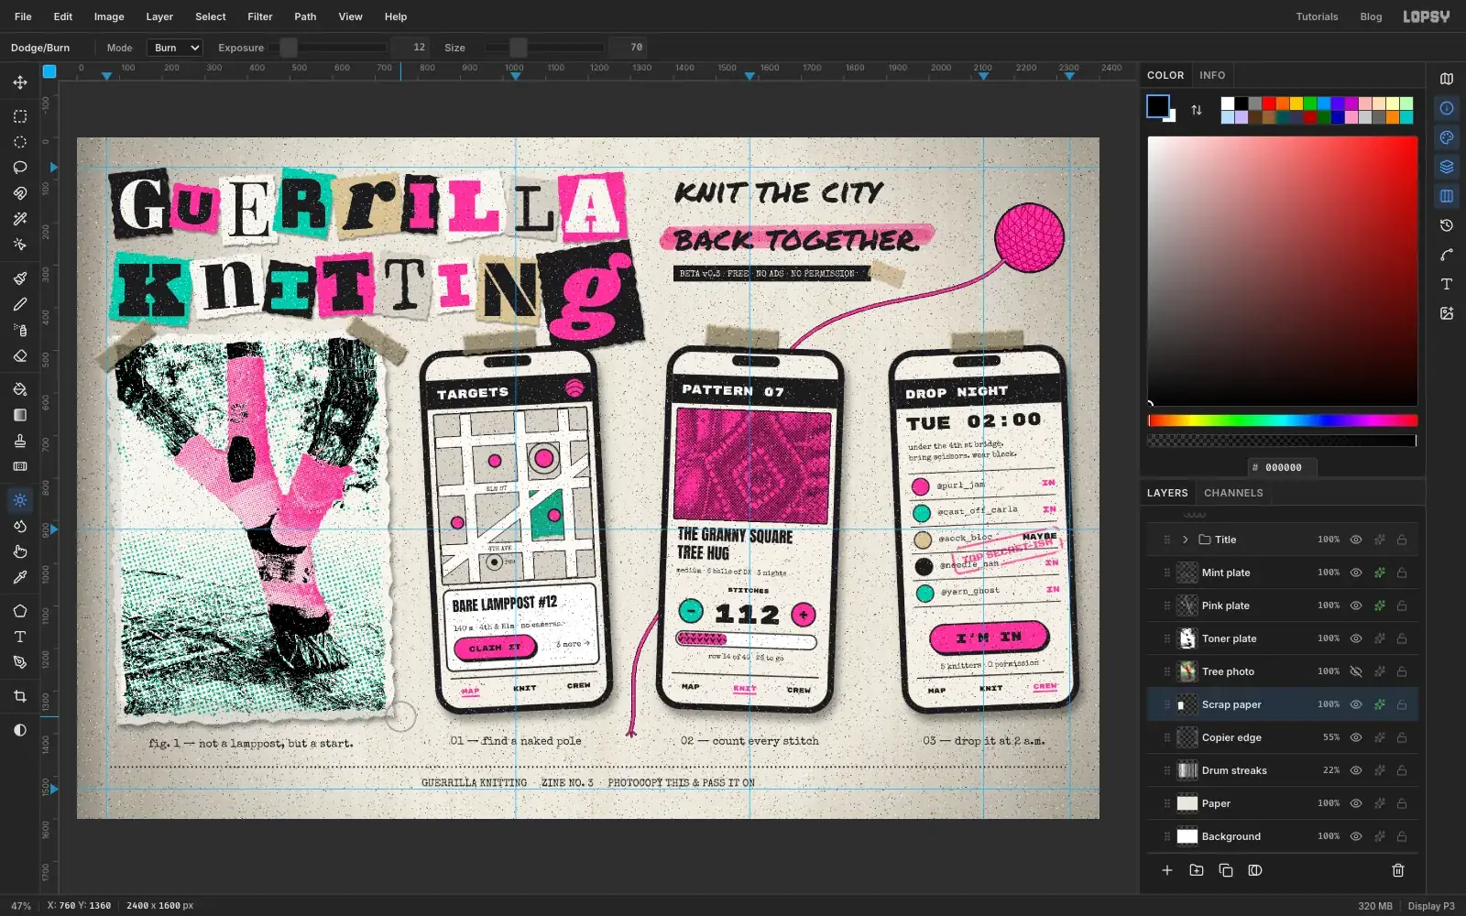Select the Paint Bucket tool
Image resolution: width=1466 pixels, height=916 pixels.
(x=19, y=389)
